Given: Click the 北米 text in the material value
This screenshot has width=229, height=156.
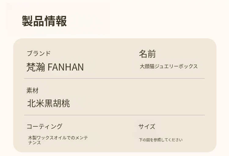Looking at the screenshot, I should 36,103.
